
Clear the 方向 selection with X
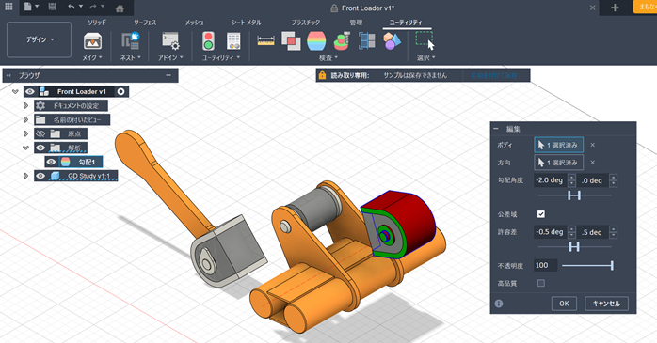(592, 163)
